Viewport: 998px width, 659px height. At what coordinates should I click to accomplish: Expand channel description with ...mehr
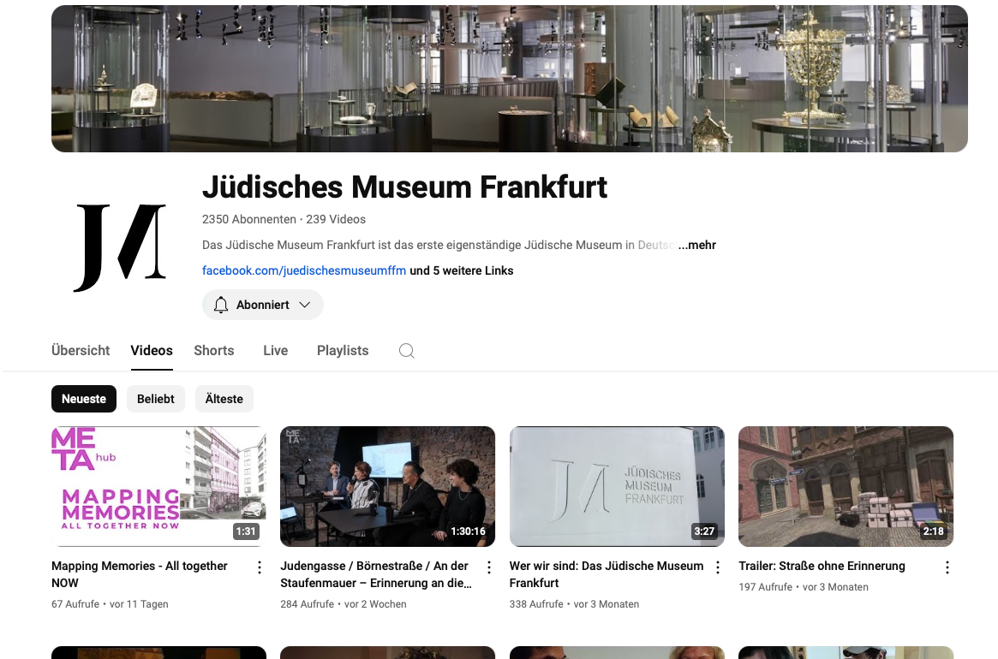[x=697, y=245]
